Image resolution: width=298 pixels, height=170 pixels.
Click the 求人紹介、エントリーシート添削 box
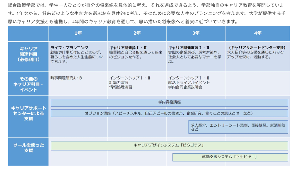point(238,127)
